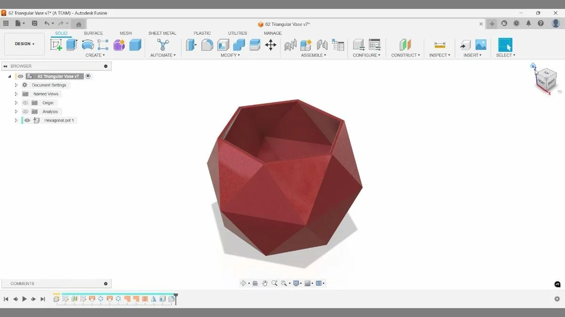Image resolution: width=565 pixels, height=317 pixels.
Task: Open the CREATE dropdown menu
Action: point(95,55)
